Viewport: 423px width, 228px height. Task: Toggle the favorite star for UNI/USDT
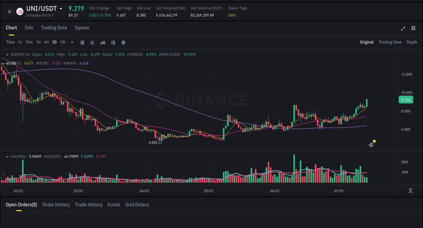pyautogui.click(x=9, y=11)
